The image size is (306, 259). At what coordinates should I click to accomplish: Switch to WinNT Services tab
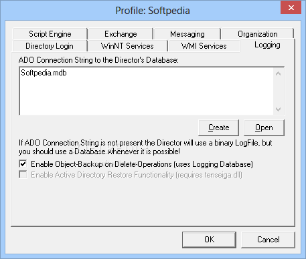tap(127, 46)
